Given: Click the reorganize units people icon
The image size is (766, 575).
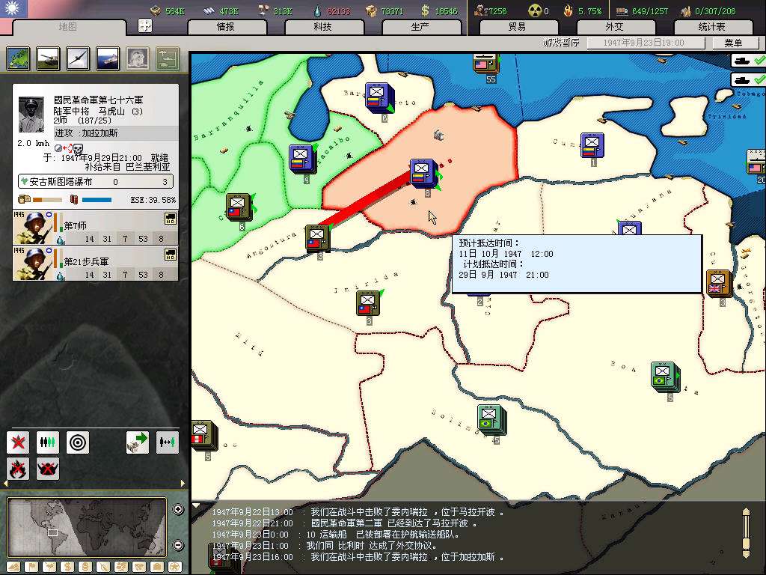Looking at the screenshot, I should click(48, 442).
